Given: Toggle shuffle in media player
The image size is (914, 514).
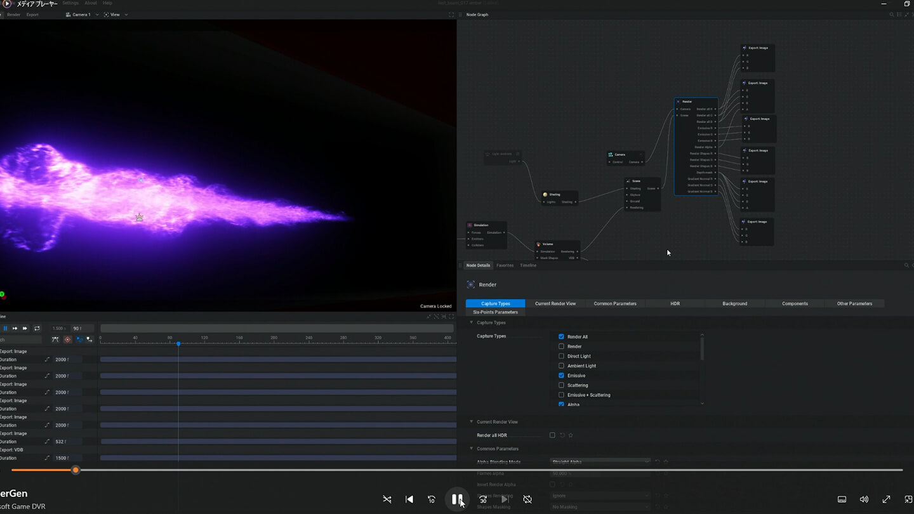Looking at the screenshot, I should (387, 499).
